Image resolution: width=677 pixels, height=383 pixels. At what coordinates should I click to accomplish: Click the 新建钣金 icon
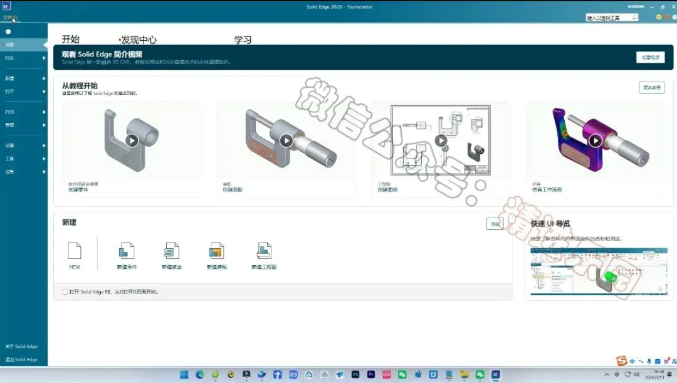pyautogui.click(x=171, y=251)
